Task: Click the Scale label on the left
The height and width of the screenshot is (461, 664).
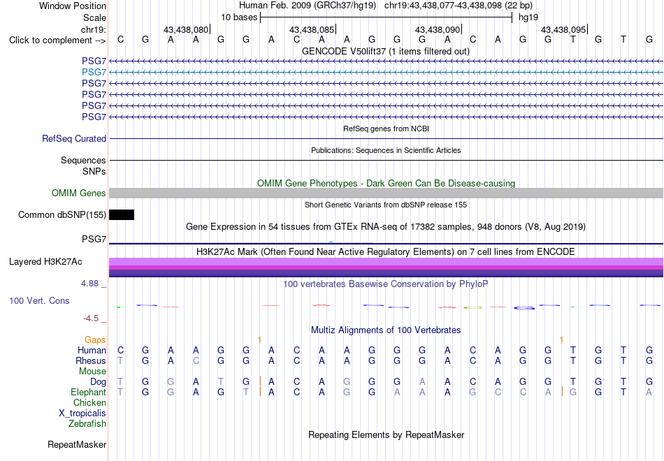Action: pos(94,17)
